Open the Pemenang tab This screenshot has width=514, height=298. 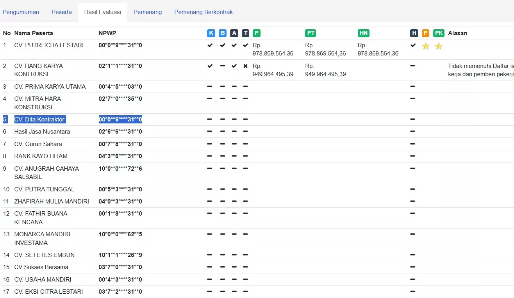(148, 12)
